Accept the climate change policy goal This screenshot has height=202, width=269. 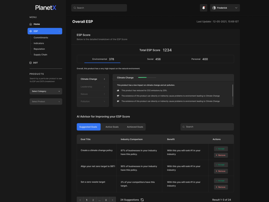[221, 149]
